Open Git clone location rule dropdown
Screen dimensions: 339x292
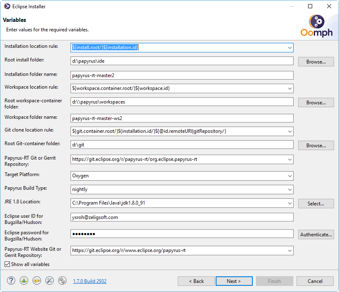[290, 132]
